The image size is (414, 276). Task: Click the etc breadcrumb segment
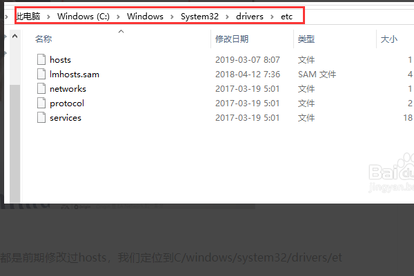287,15
